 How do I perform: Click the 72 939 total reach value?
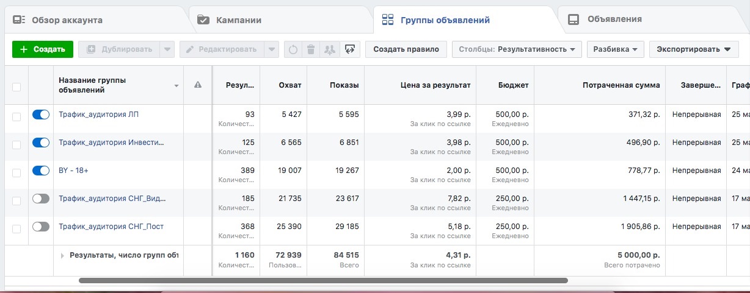pyautogui.click(x=288, y=255)
